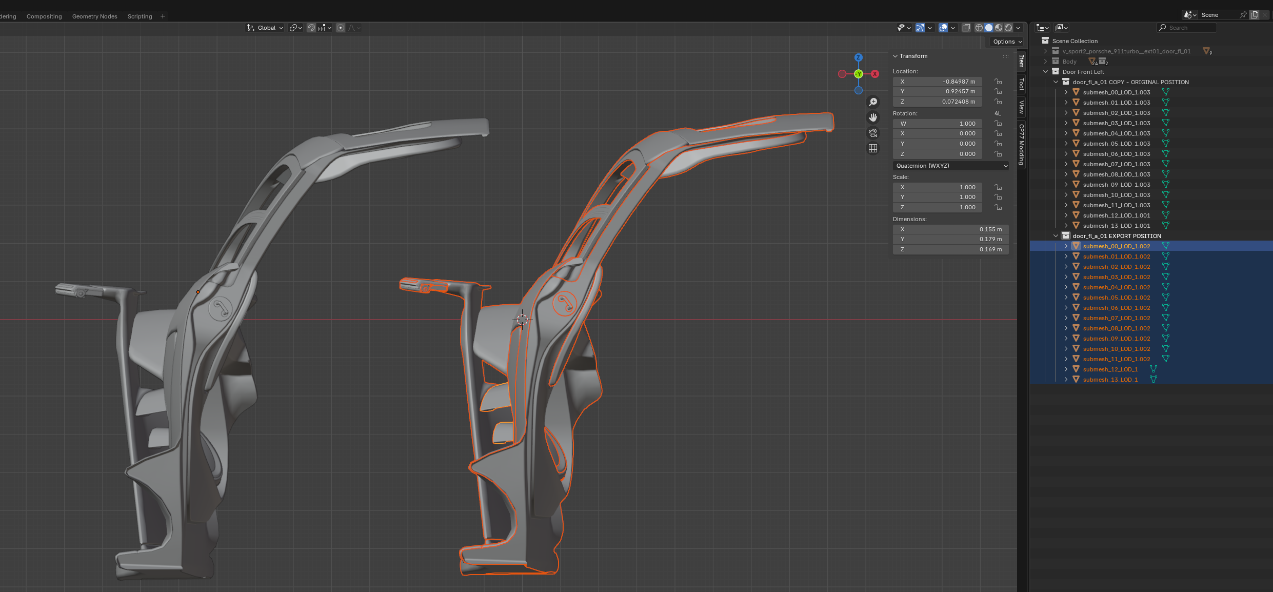
Task: Toggle the lock for Scale Z
Action: (x=998, y=207)
